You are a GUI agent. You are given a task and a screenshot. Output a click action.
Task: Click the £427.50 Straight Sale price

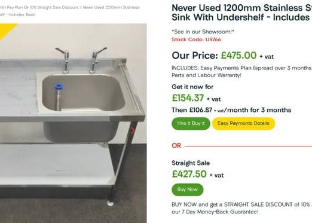coord(189,174)
